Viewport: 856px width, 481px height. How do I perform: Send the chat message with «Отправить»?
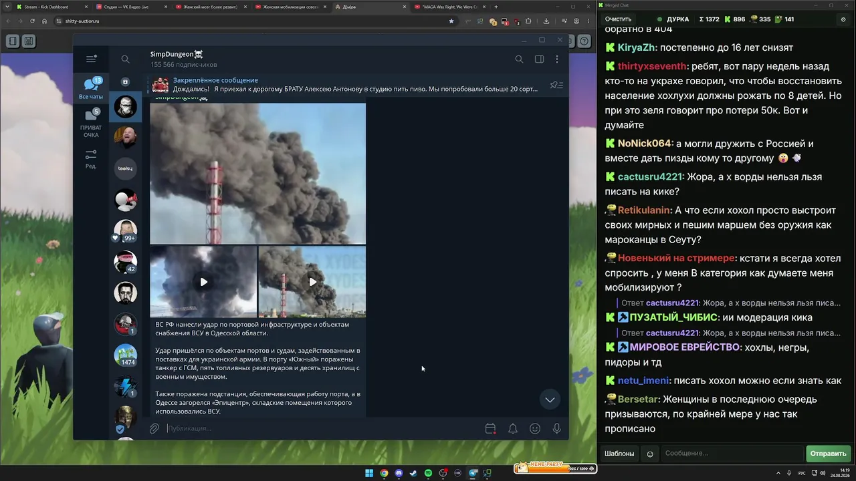click(x=828, y=454)
